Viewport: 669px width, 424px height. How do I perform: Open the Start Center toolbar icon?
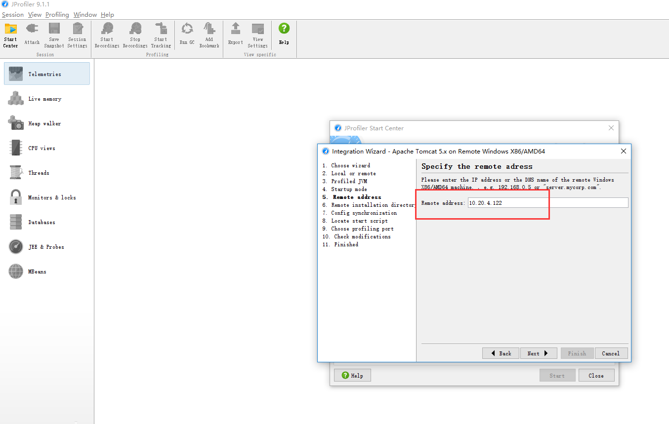(x=11, y=35)
